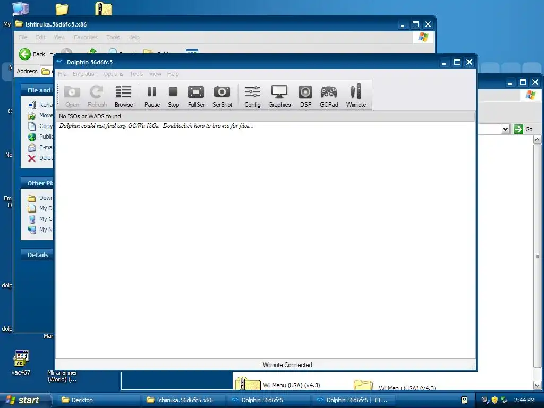Click the scroll down arrow in rear explorer window
Image resolution: width=544 pixels, height=408 pixels.
coord(538,385)
